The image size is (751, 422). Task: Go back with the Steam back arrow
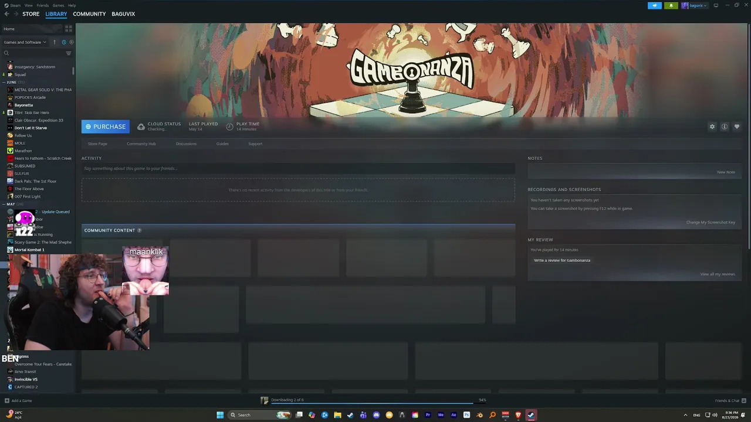click(6, 14)
